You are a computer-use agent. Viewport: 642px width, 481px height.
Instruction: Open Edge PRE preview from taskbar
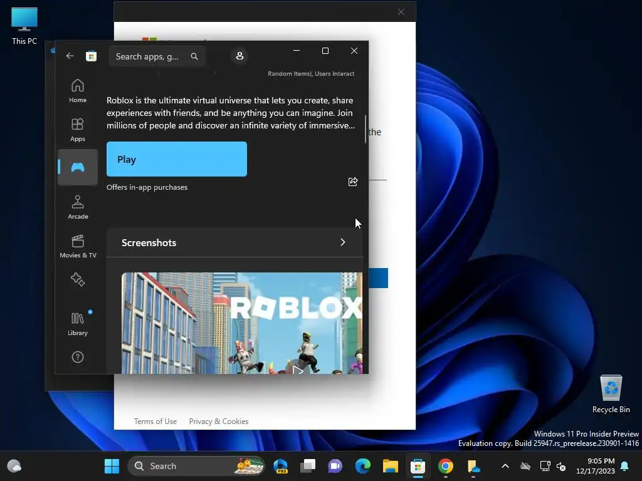(x=280, y=466)
